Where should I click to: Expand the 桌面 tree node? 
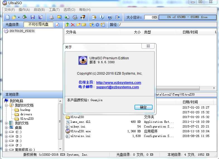[6, 128]
